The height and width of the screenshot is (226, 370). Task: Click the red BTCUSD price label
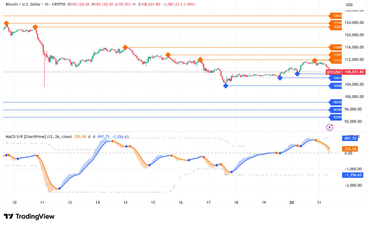(x=334, y=72)
